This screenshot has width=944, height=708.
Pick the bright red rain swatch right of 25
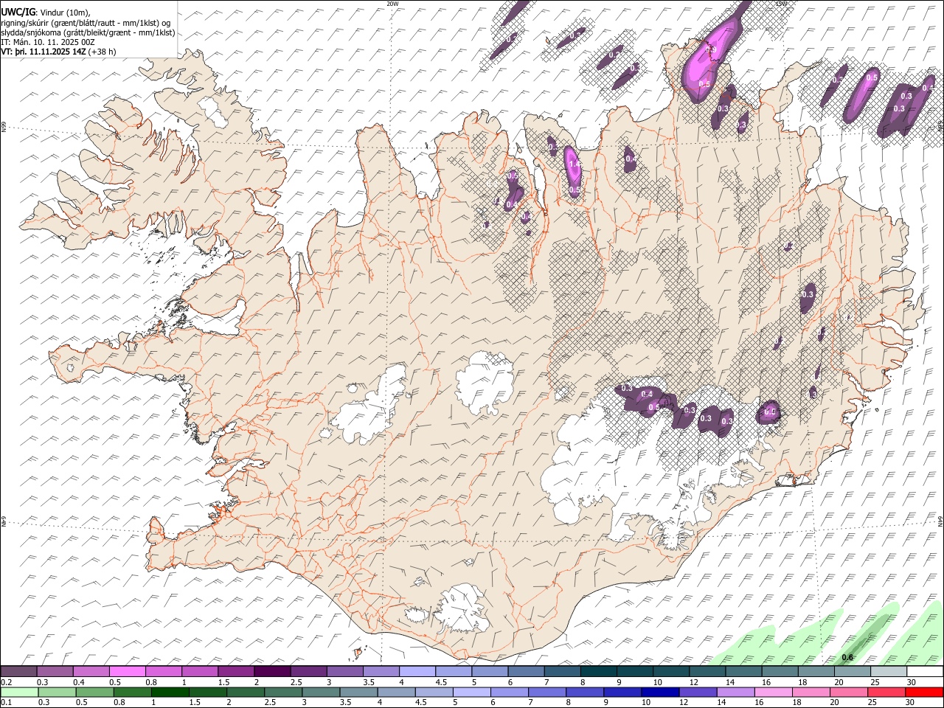coord(924,692)
